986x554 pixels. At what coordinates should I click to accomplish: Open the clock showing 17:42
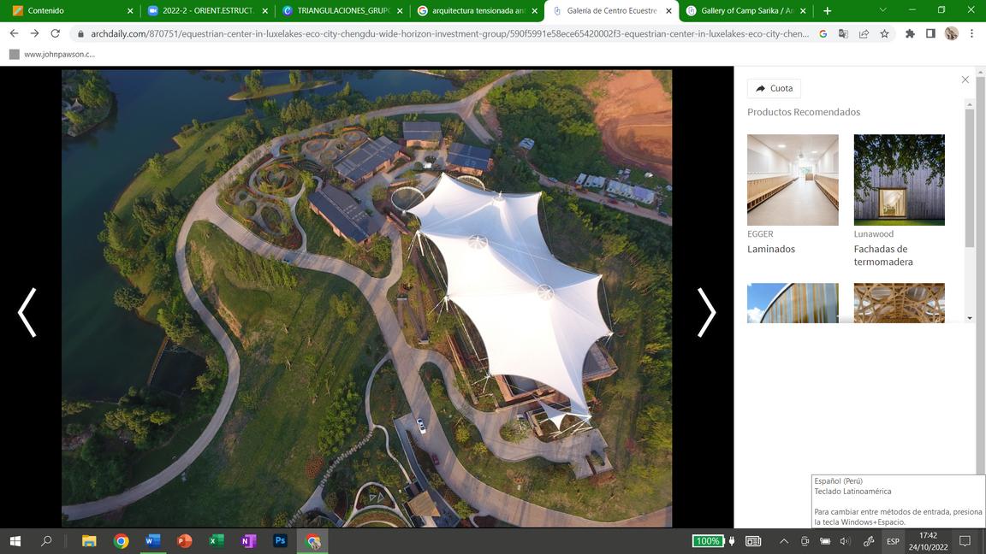tap(928, 541)
